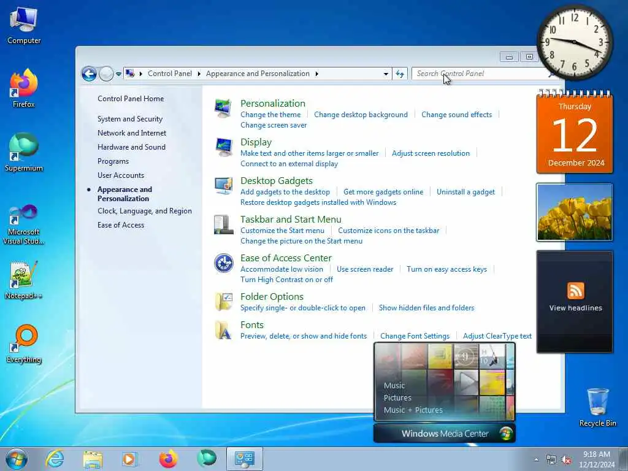Open the Taskbar and Start Menu icon
Image resolution: width=628 pixels, height=471 pixels.
[223, 224]
